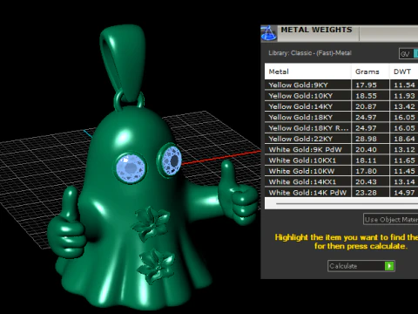Image resolution: width=418 pixels, height=314 pixels.
Task: Click the 18.11 grams cell
Action: click(x=370, y=160)
